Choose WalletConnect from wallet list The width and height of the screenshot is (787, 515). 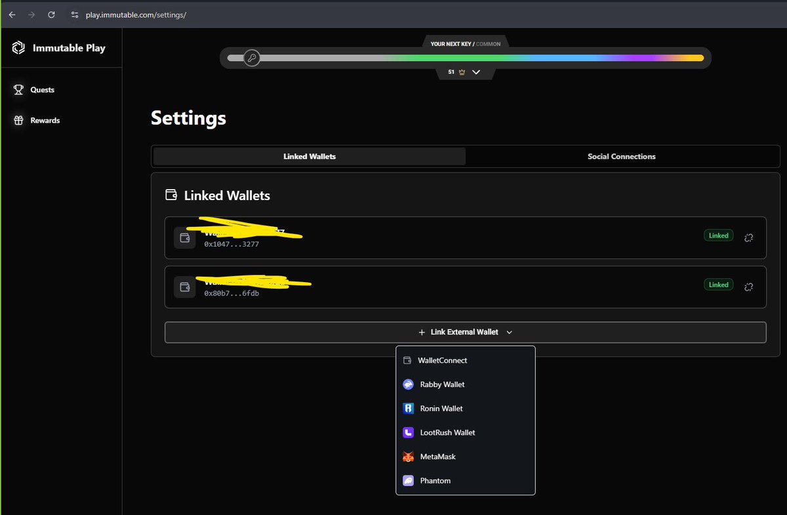tap(466, 360)
